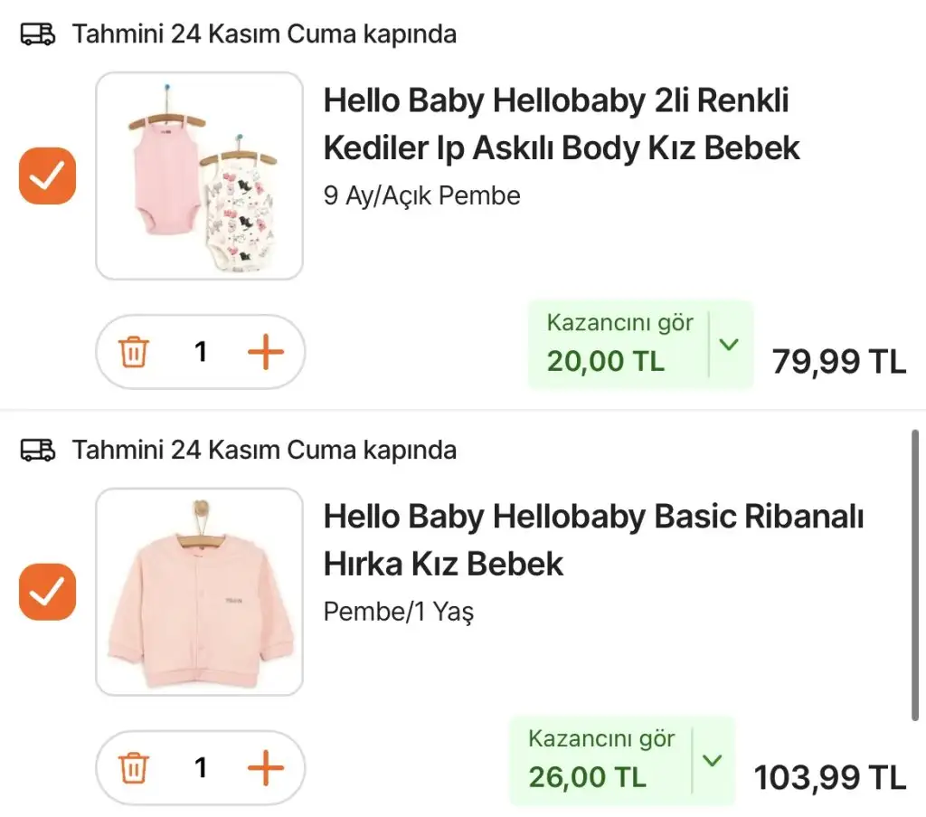Expand the 26,00 TL savings chevron
The height and width of the screenshot is (817, 926).
pos(713,761)
